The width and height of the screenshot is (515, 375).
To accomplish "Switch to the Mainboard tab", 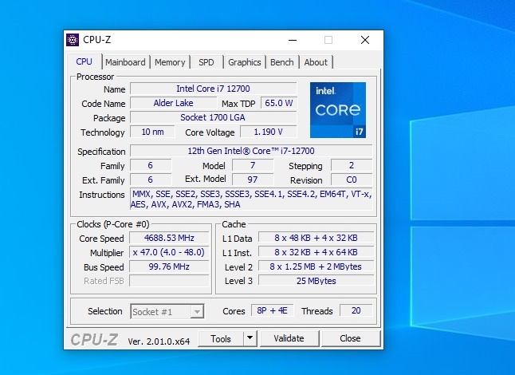I will click(x=125, y=62).
